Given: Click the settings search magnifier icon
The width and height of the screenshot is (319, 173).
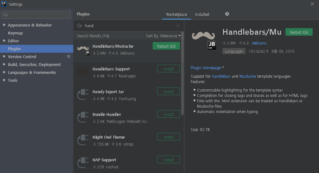Looking at the screenshot, I should pos(5,15).
